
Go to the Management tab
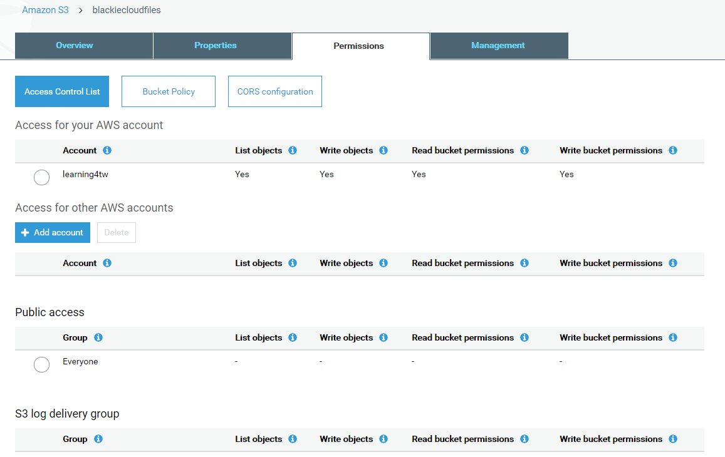[x=499, y=46]
